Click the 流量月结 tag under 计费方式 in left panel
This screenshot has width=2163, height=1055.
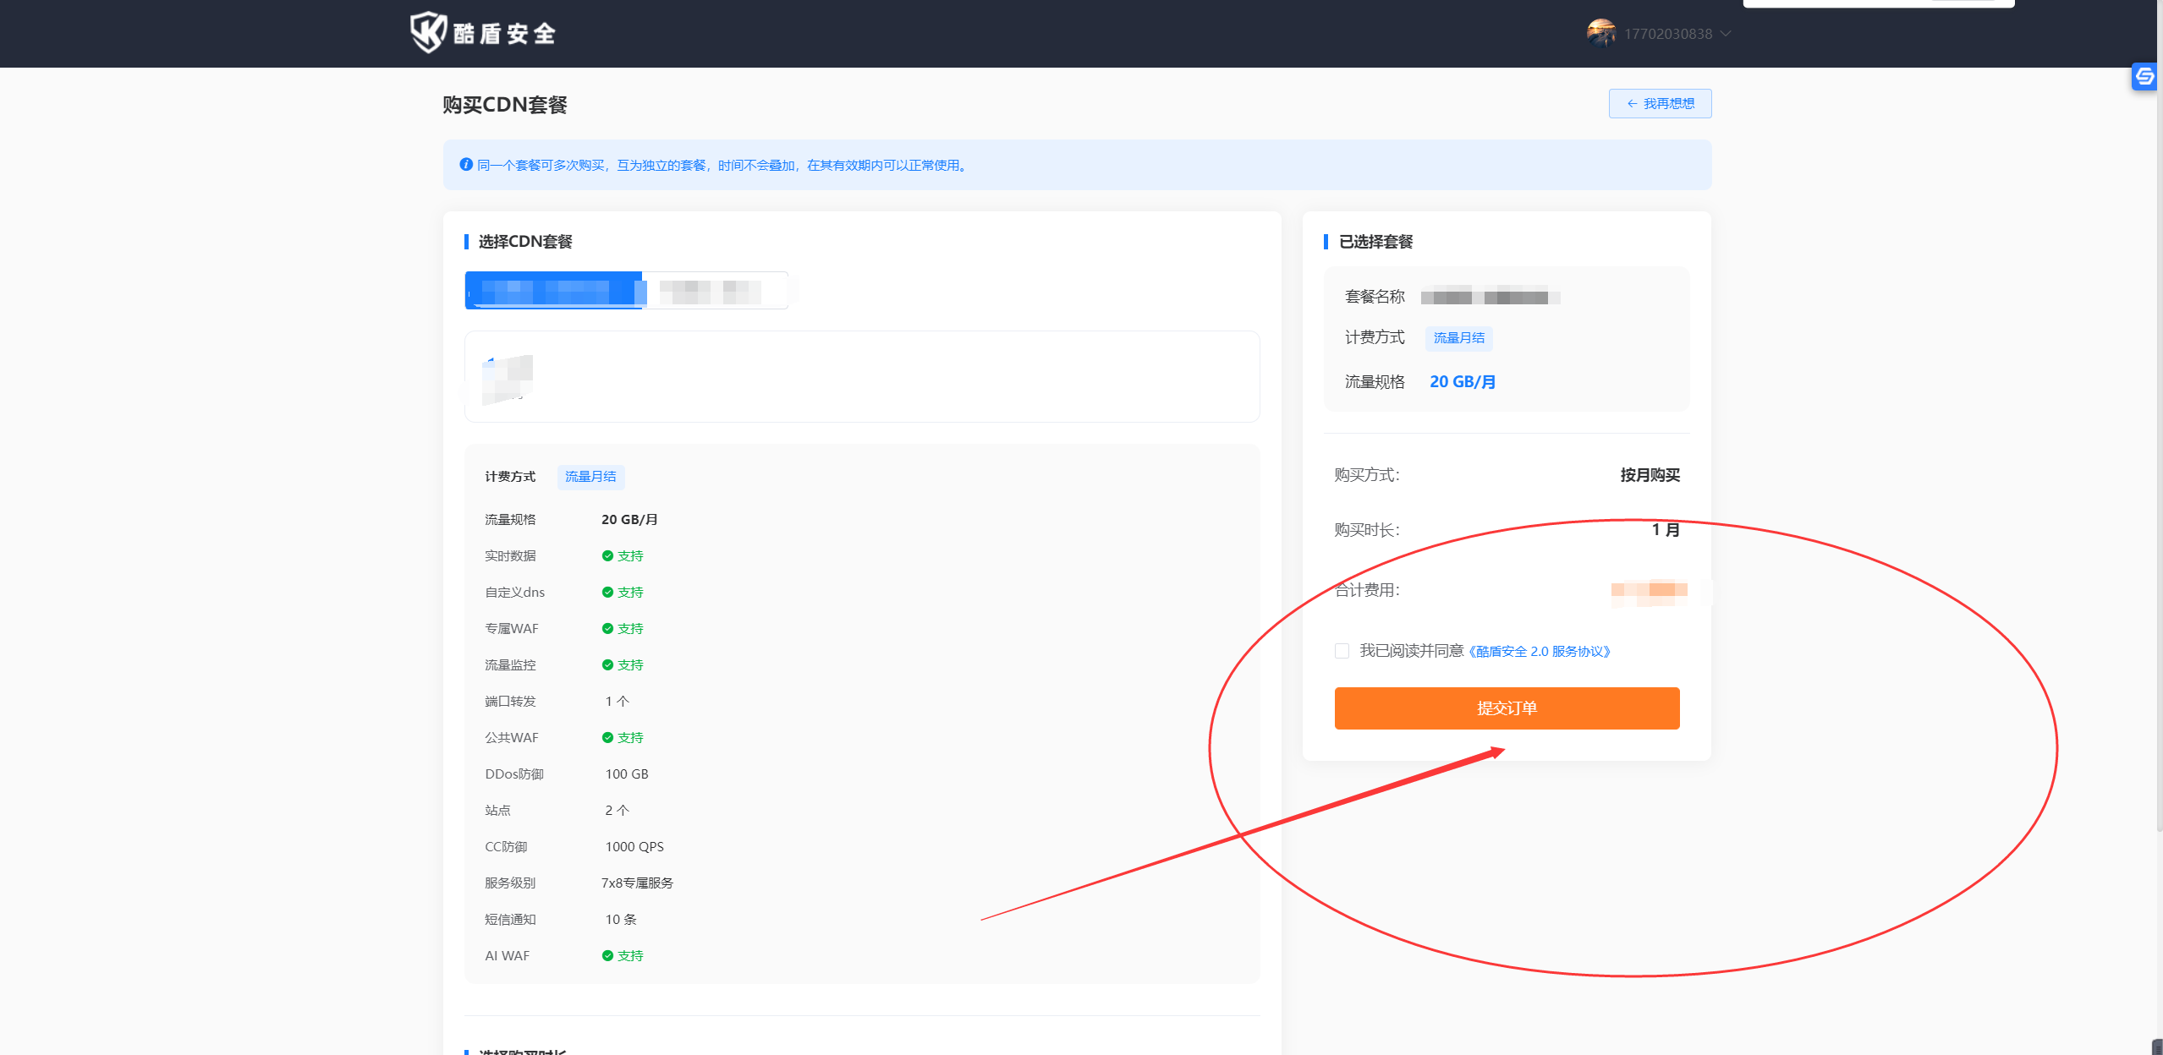(590, 477)
